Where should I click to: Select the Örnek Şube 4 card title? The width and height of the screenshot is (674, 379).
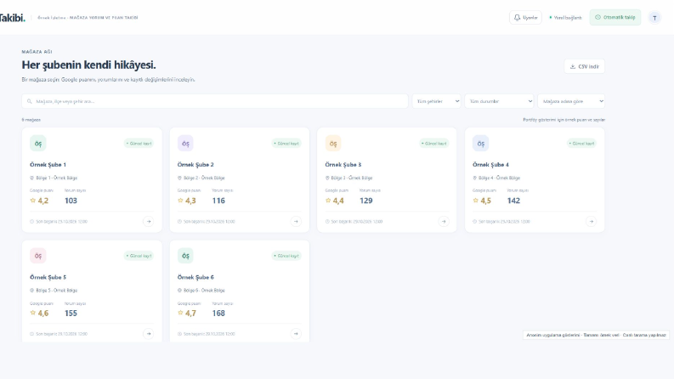[490, 165]
